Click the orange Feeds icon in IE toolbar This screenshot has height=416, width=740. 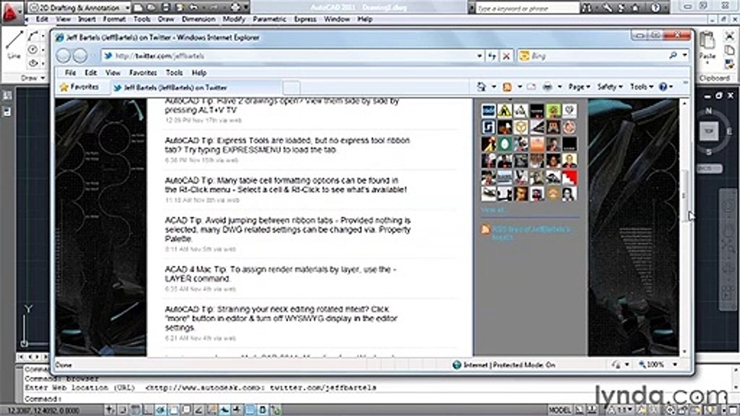pos(507,87)
